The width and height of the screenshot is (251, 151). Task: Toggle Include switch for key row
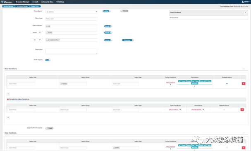pos(108,40)
